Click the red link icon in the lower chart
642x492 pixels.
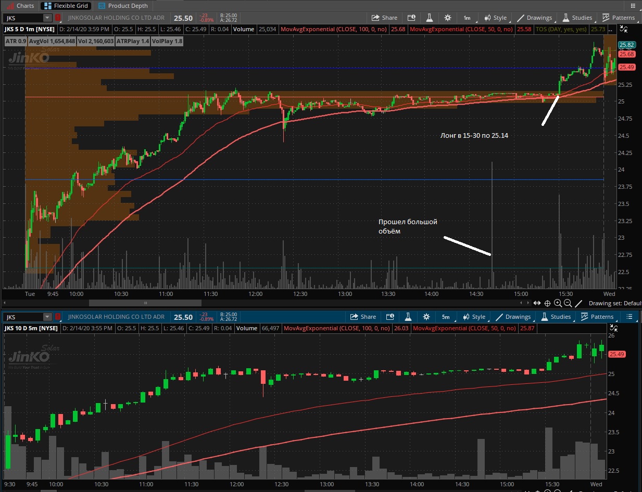58,317
